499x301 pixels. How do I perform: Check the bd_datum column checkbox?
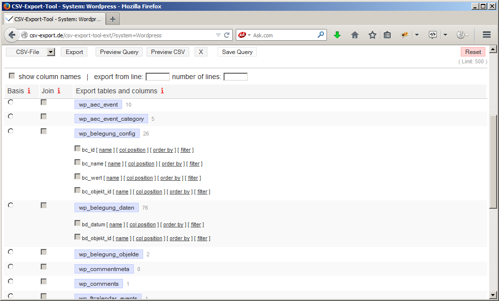pyautogui.click(x=77, y=223)
